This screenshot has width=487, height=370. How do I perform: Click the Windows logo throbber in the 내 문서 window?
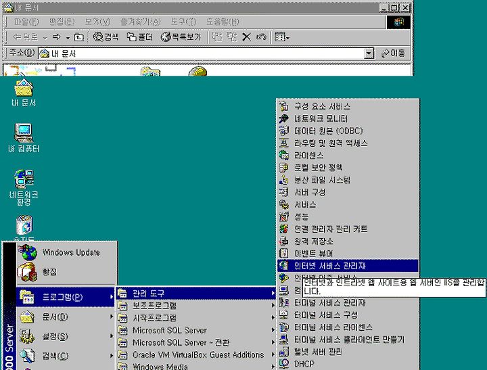398,22
